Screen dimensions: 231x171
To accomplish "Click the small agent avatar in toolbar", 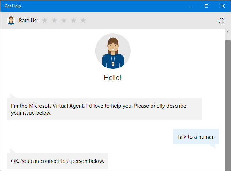I will [11, 21].
